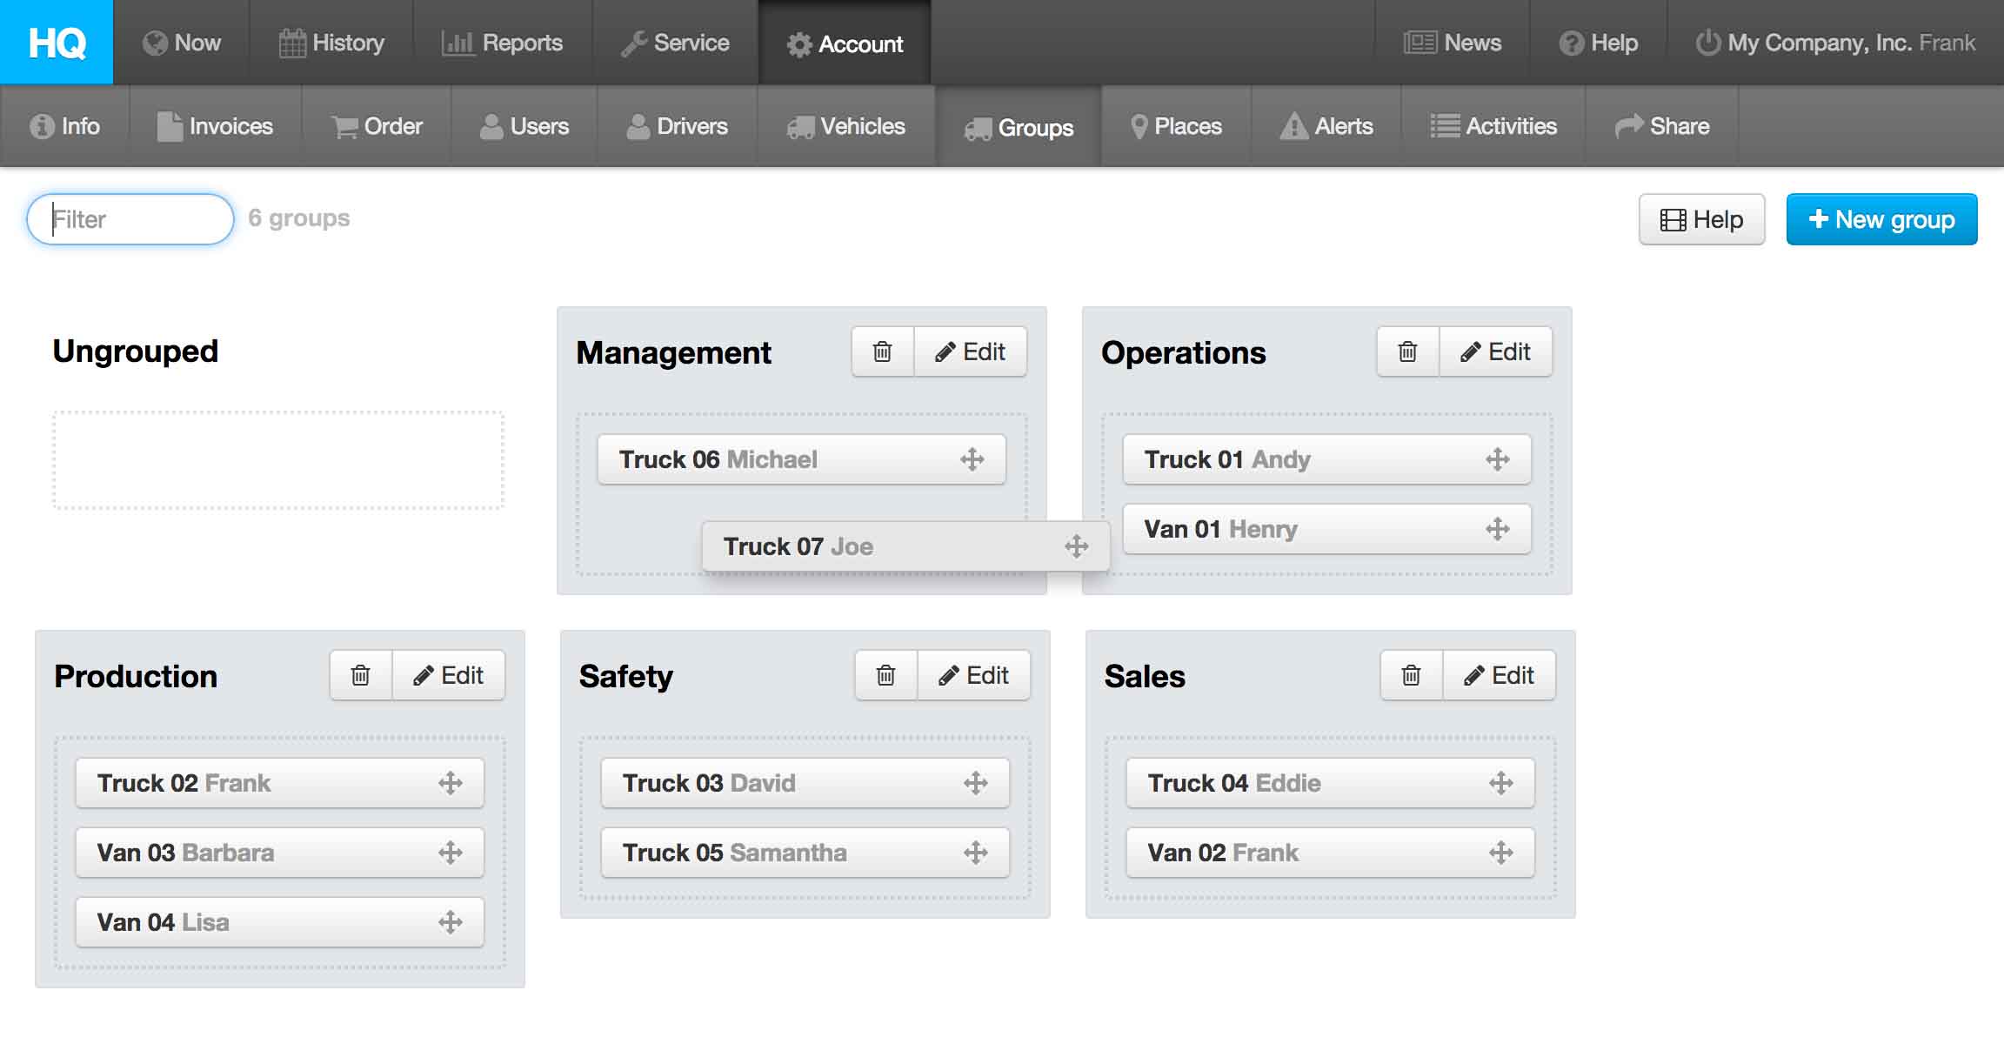
Task: Go to the History tab
Action: (331, 43)
